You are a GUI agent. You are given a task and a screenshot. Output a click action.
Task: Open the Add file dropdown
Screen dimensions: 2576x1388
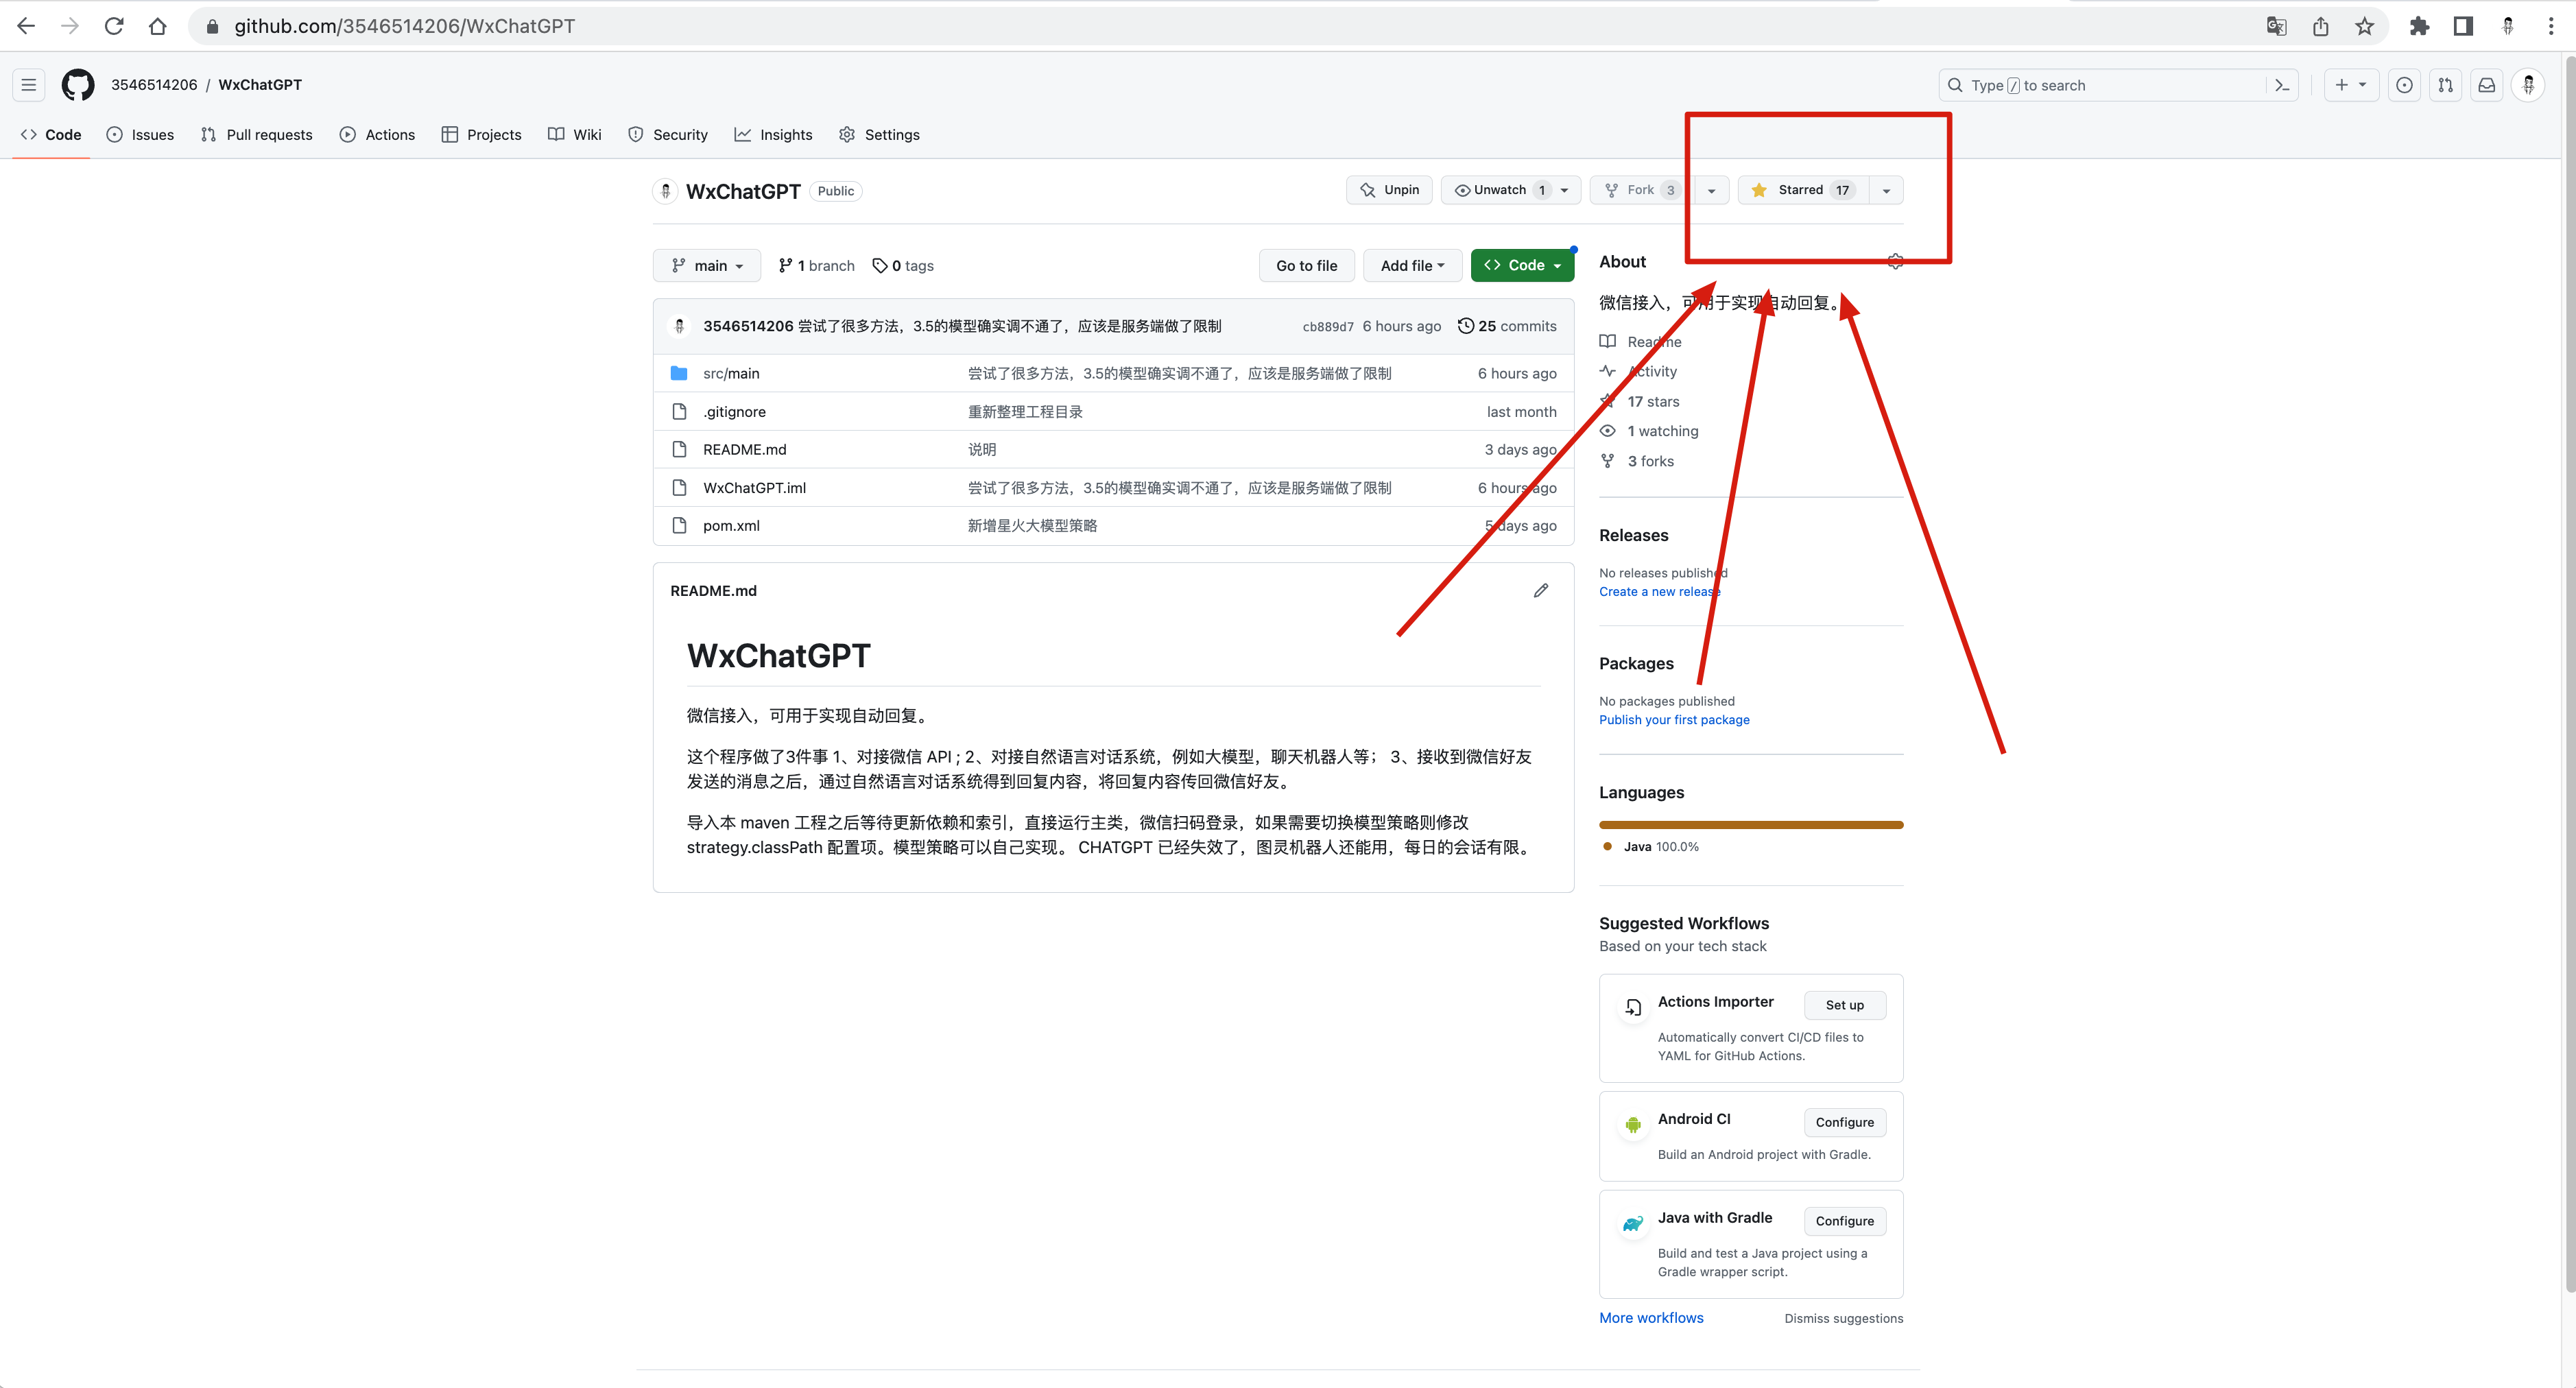[1412, 265]
